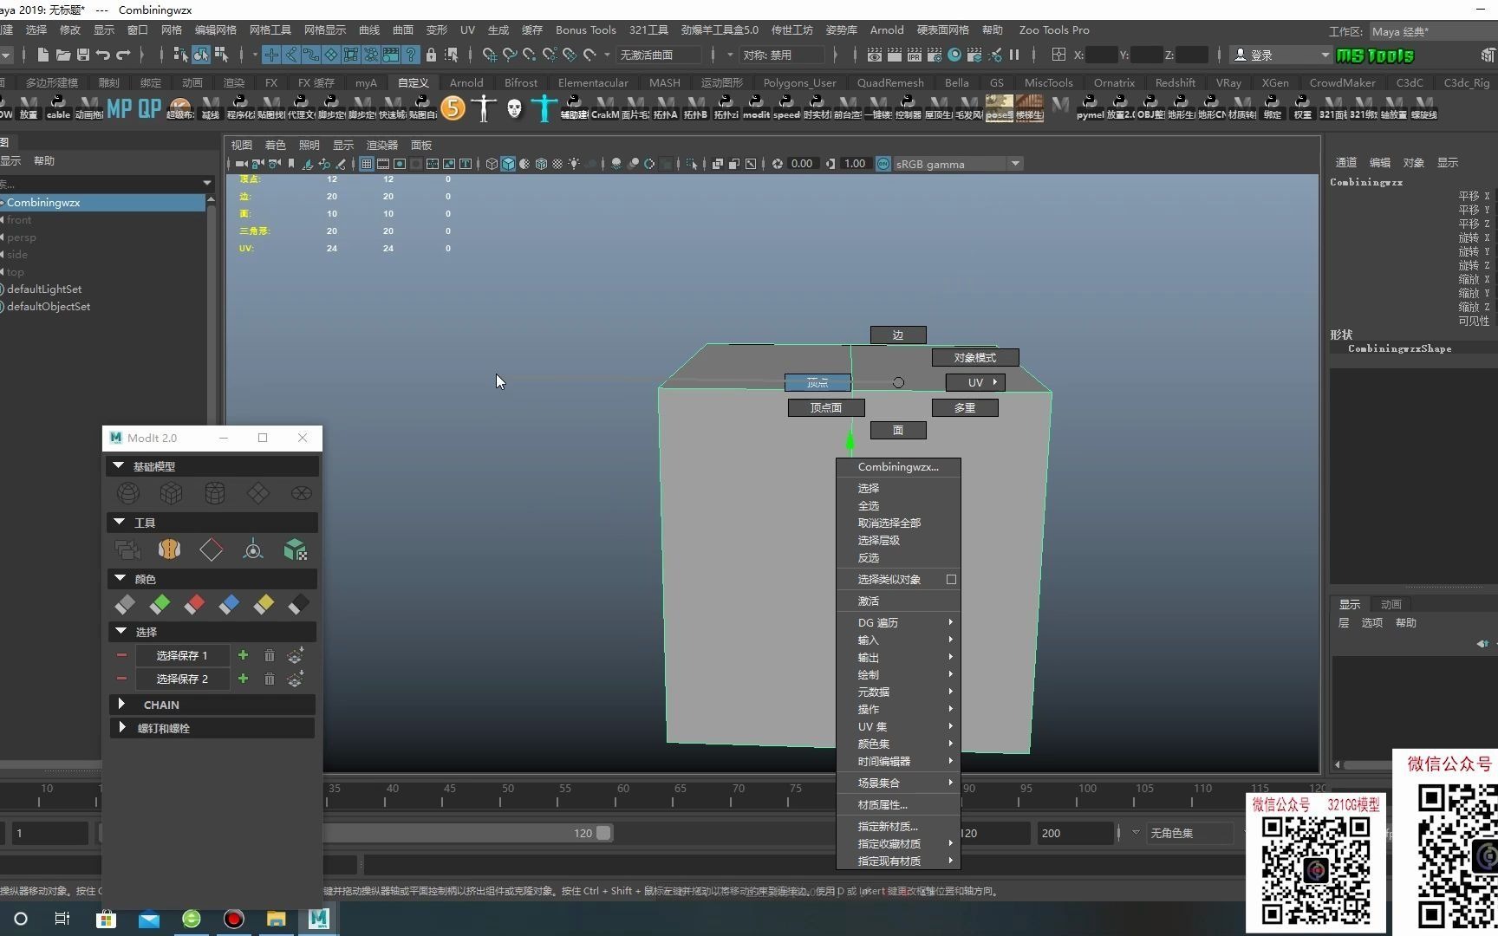The height and width of the screenshot is (936, 1498).
Task: Choose 材质属性 from the context menu
Action: tap(882, 804)
